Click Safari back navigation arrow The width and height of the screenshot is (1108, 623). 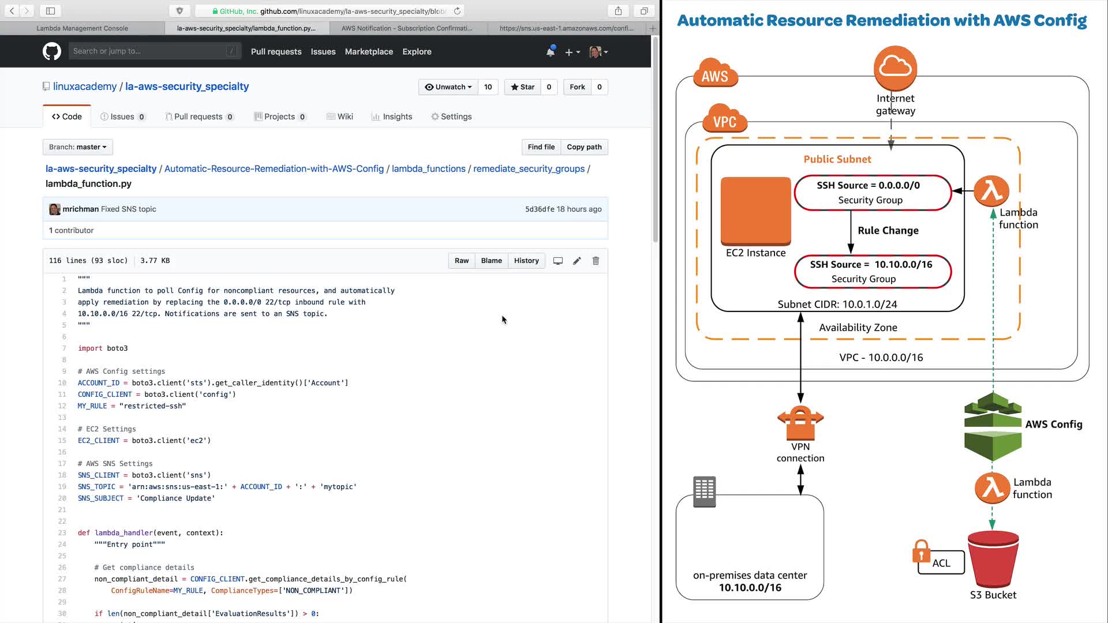tap(12, 10)
